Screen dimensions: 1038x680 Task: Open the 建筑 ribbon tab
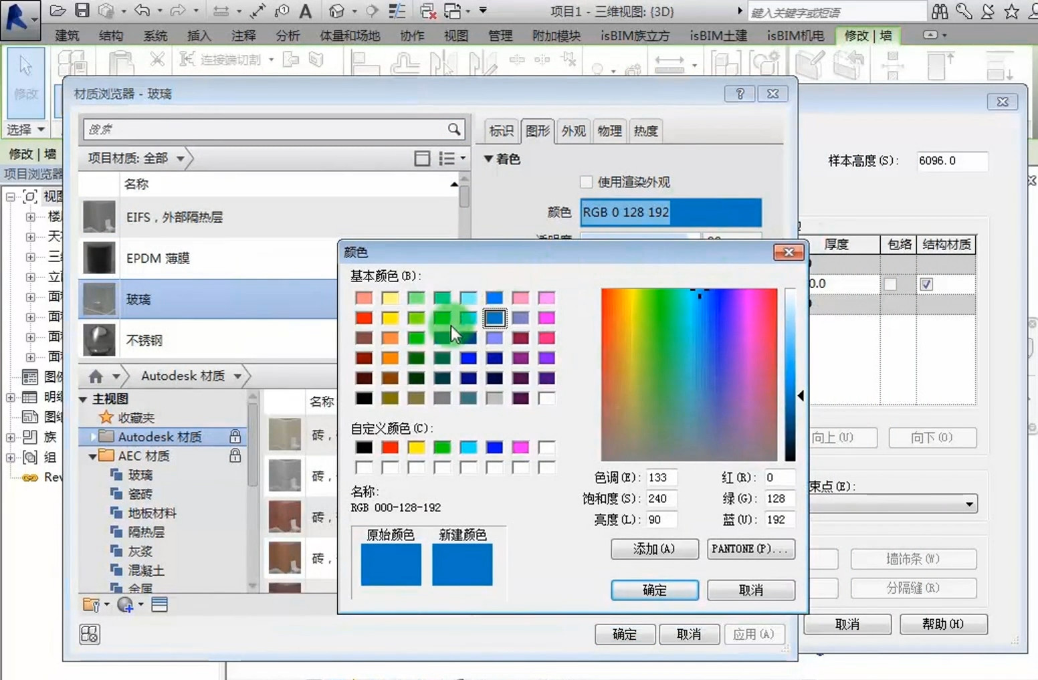click(67, 35)
